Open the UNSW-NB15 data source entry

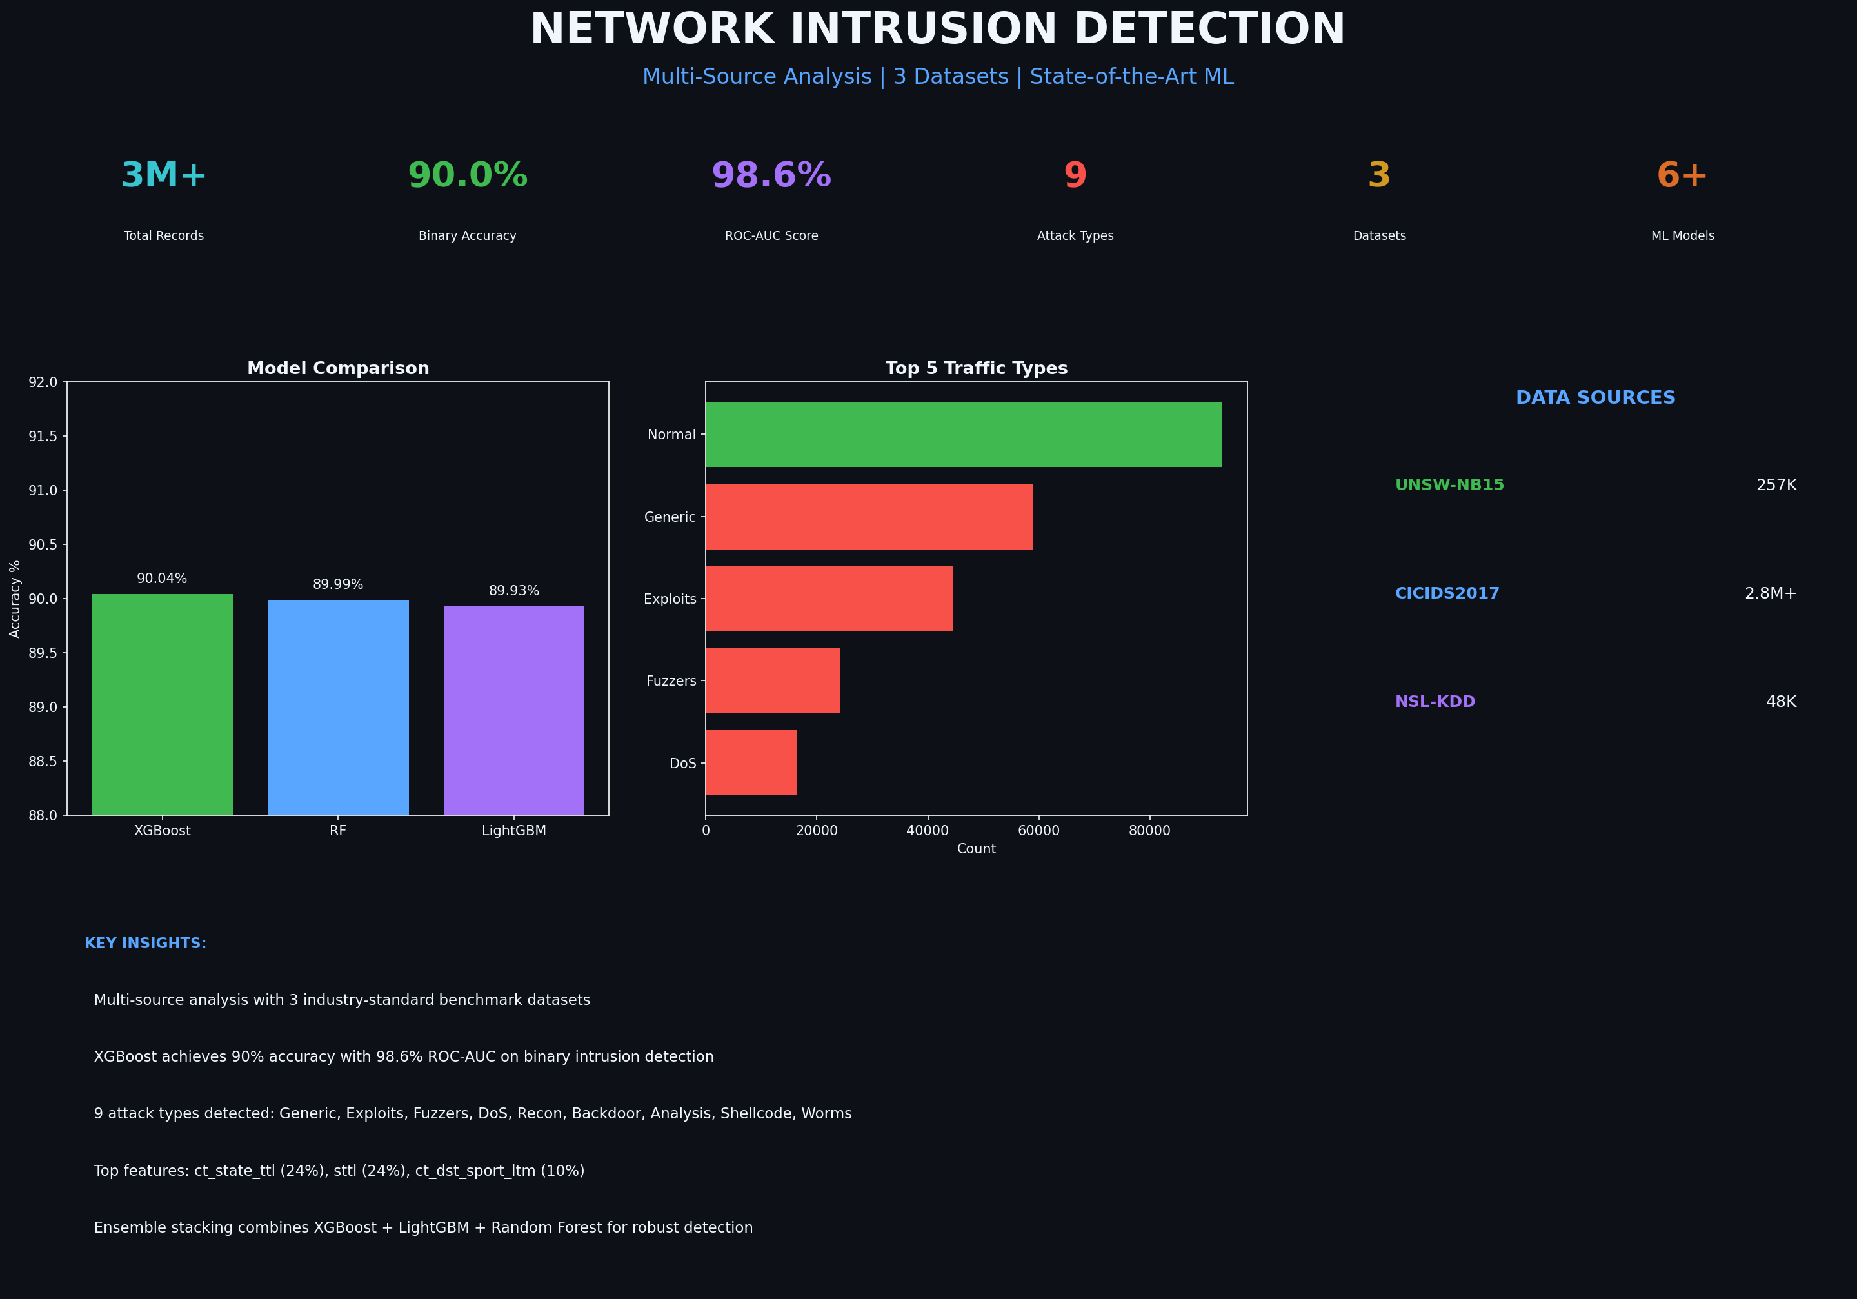[1449, 485]
